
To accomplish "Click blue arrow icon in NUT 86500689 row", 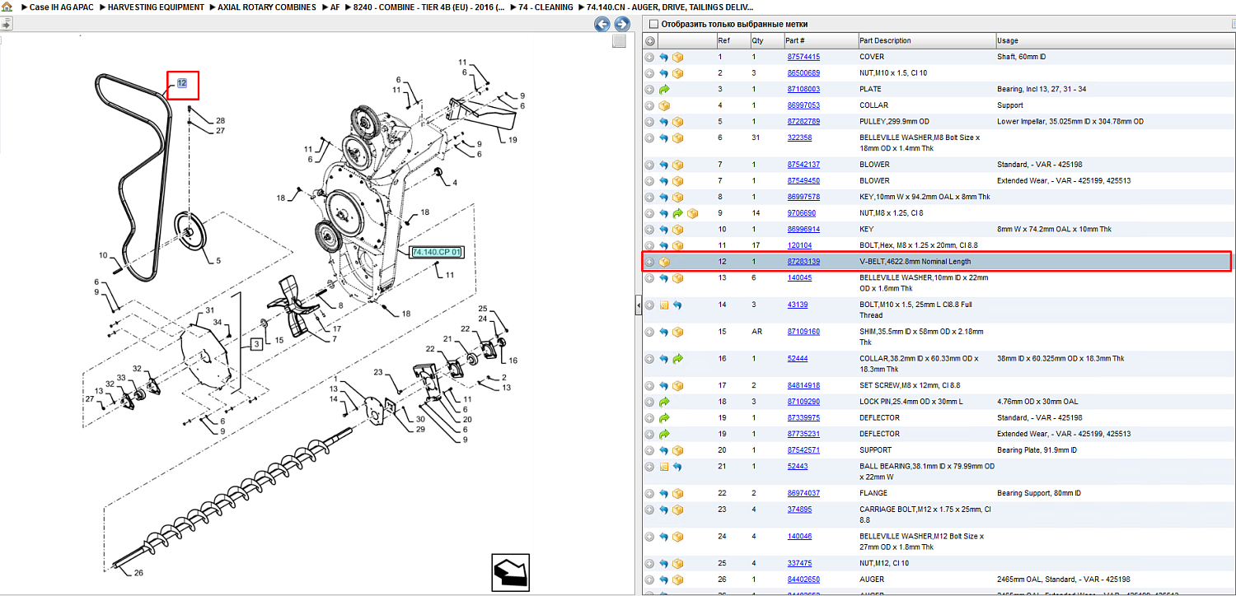I will [663, 73].
